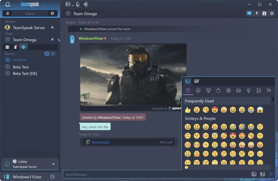This screenshot has height=181, width=278.
Task: Click the badge icon next to Windows11User at the bottom
Action: pyautogui.click(x=52, y=177)
